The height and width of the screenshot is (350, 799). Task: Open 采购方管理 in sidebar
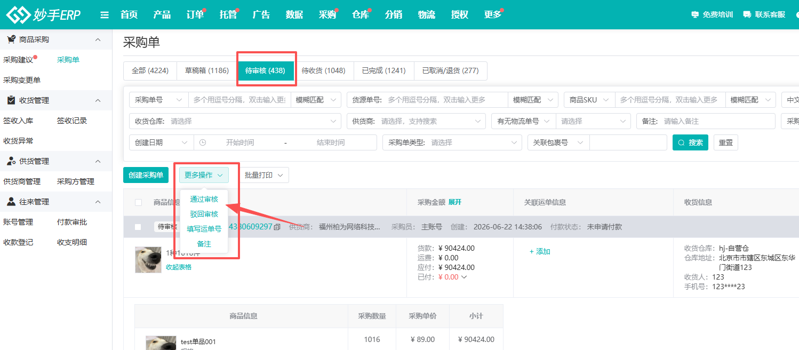[x=76, y=182]
